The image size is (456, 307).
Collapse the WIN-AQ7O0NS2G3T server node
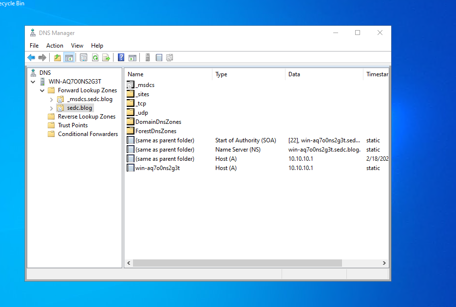33,81
